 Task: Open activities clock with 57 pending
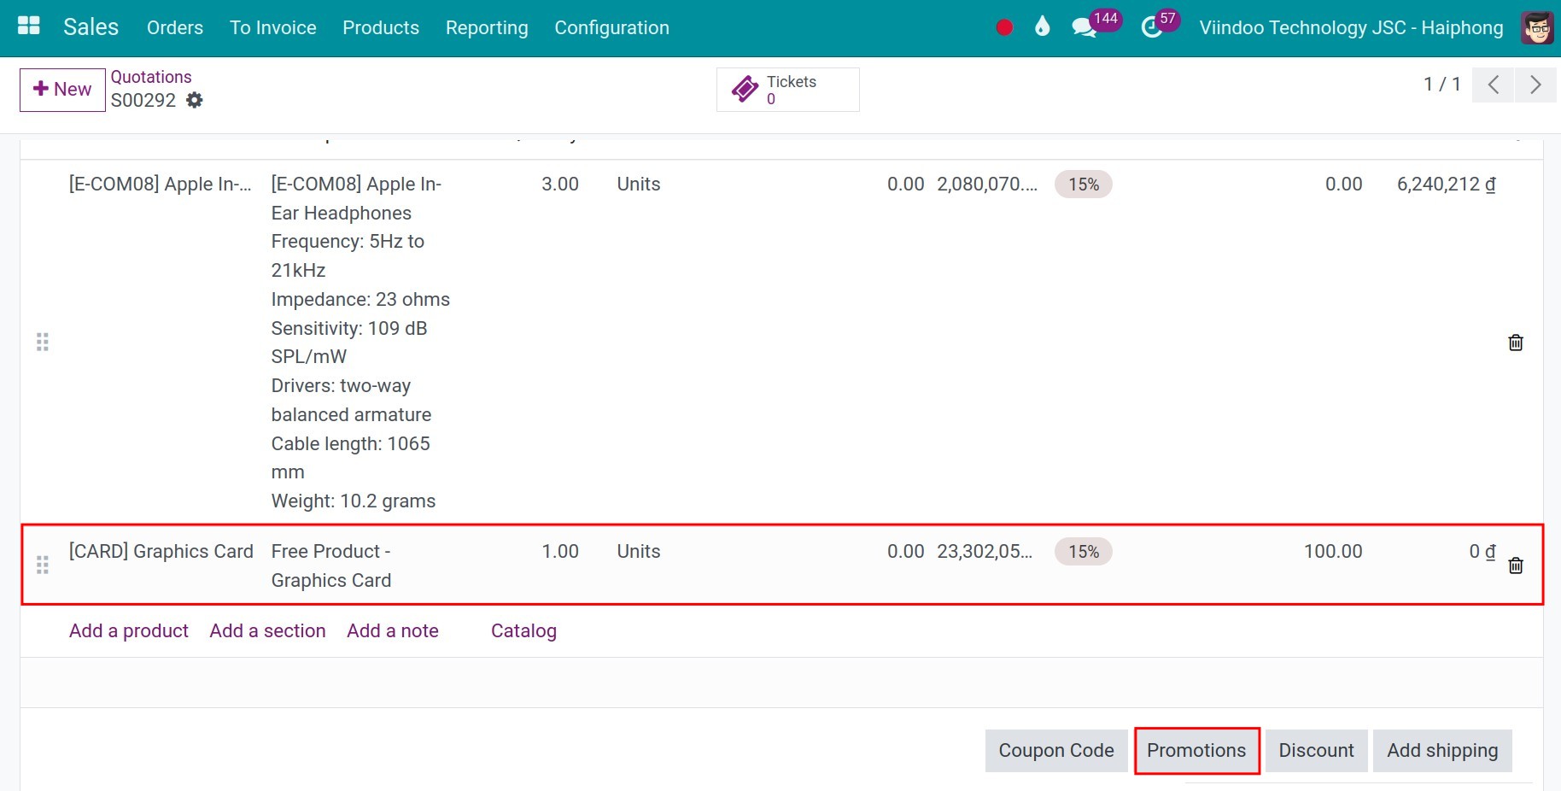1152,27
